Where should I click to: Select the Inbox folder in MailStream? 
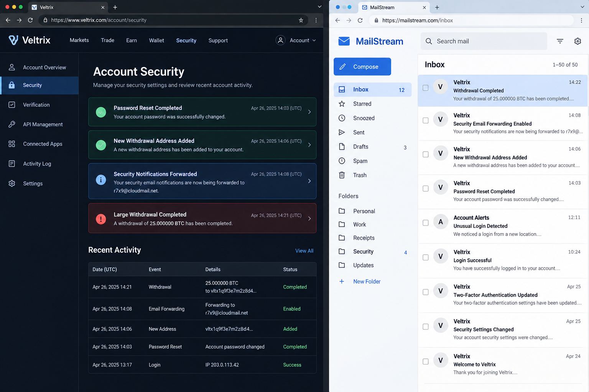[373, 90]
